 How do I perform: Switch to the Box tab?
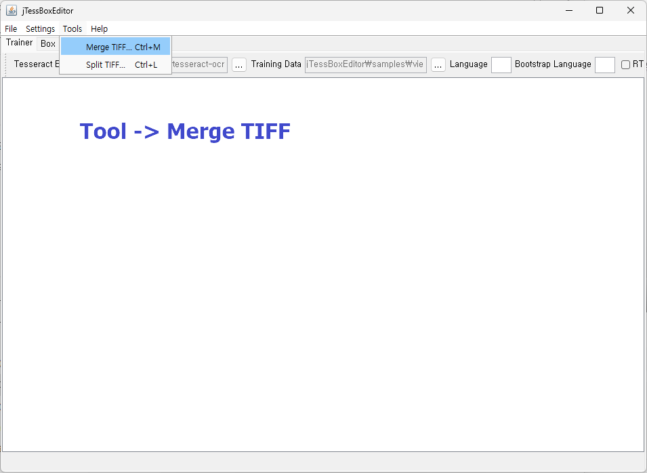point(48,44)
